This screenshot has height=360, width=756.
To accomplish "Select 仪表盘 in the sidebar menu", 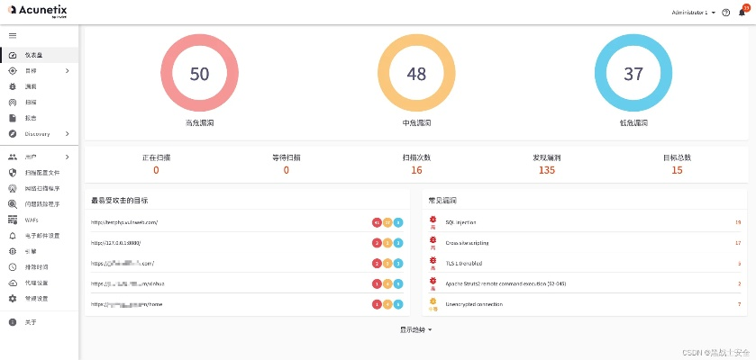I will click(x=36, y=55).
